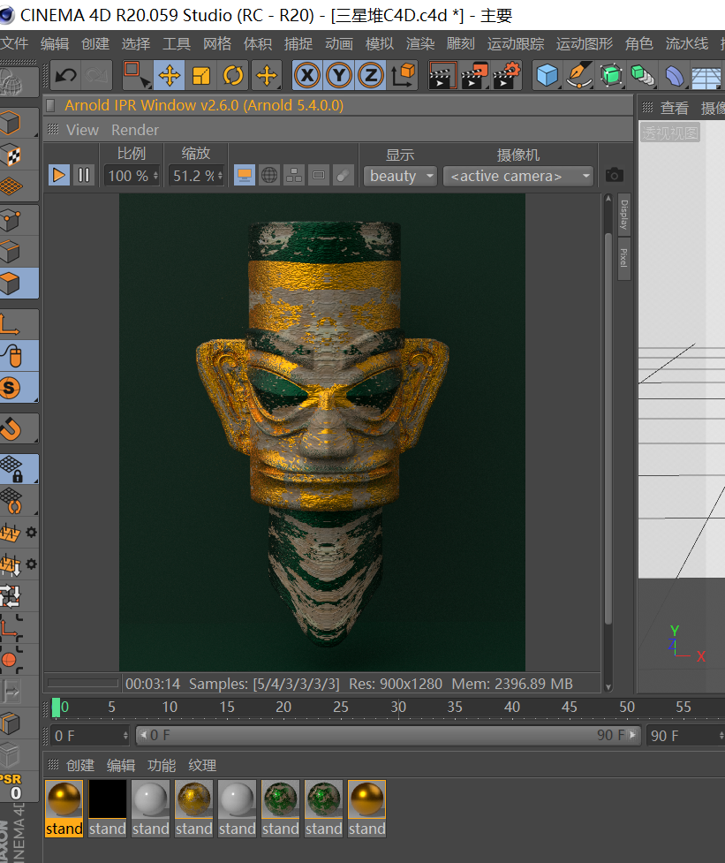Open the 渲染 menu

[419, 43]
